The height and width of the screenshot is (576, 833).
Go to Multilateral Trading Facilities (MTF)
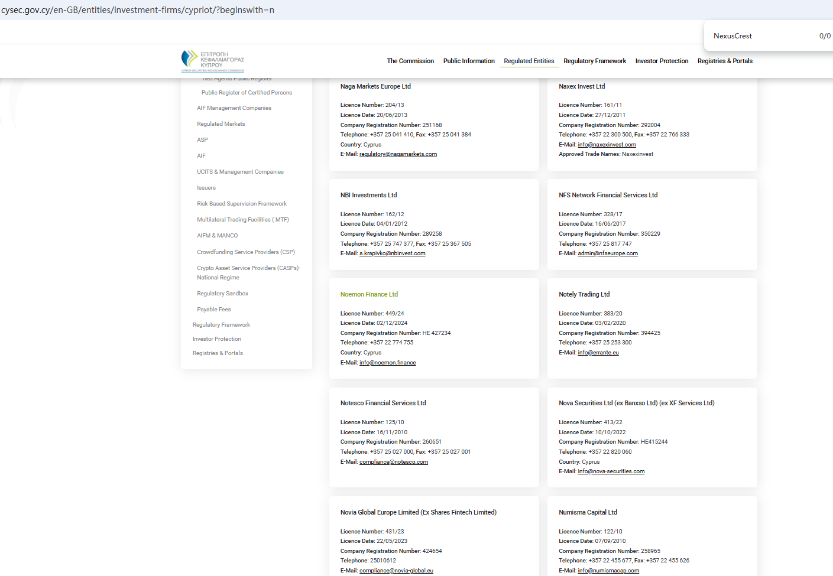pos(243,220)
